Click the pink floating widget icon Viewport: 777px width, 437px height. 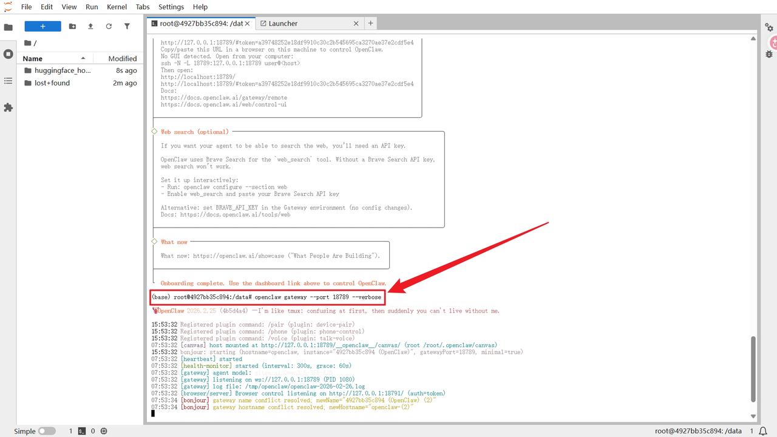773,43
